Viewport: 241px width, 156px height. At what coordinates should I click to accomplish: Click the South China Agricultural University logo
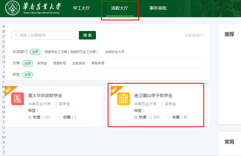[33, 8]
